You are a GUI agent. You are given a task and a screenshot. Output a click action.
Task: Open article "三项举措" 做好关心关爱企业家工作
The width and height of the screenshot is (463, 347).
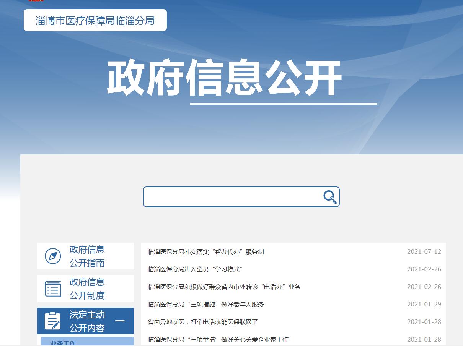(218, 339)
